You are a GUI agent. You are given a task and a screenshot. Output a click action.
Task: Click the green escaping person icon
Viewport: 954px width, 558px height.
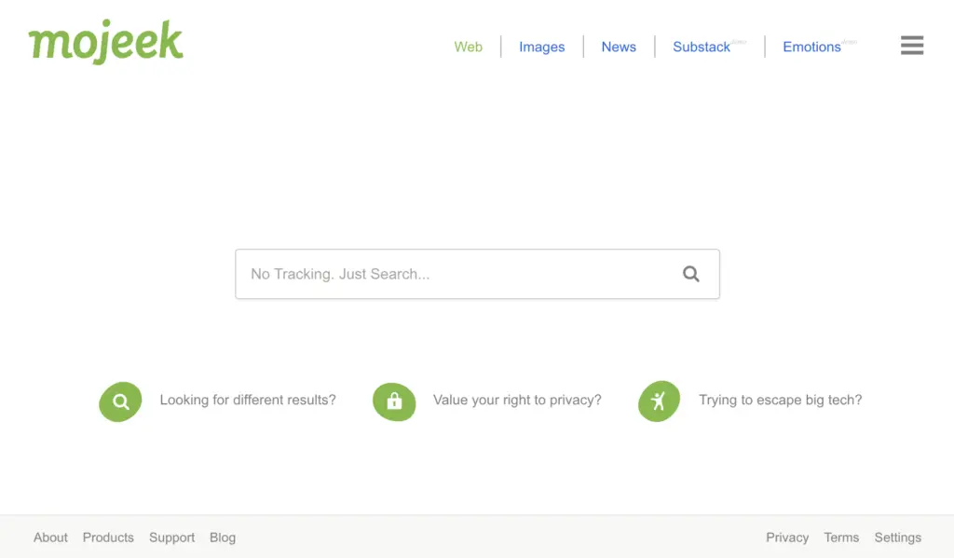point(659,401)
